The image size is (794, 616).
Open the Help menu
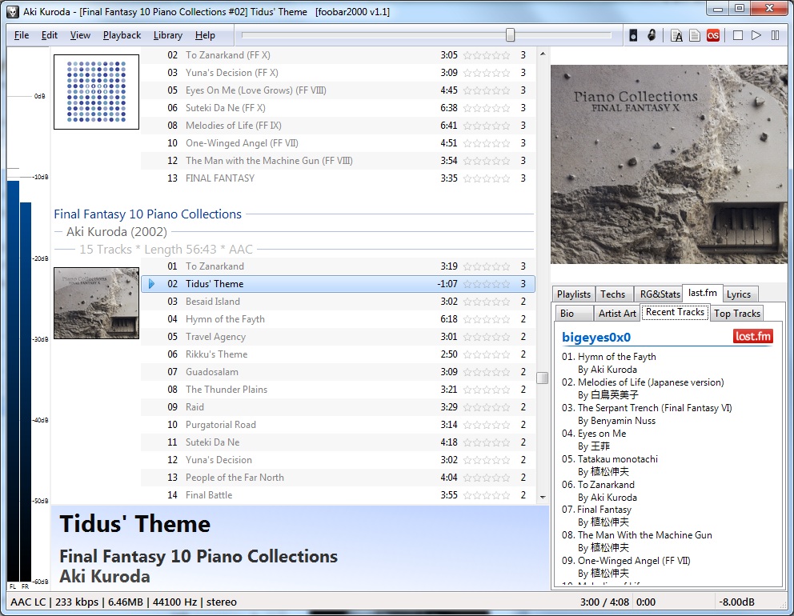click(x=205, y=35)
